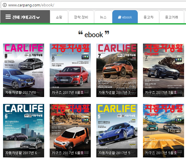Click caption 자동차생활 2017년 7…
The height and width of the screenshot is (161, 186).
tap(116, 92)
